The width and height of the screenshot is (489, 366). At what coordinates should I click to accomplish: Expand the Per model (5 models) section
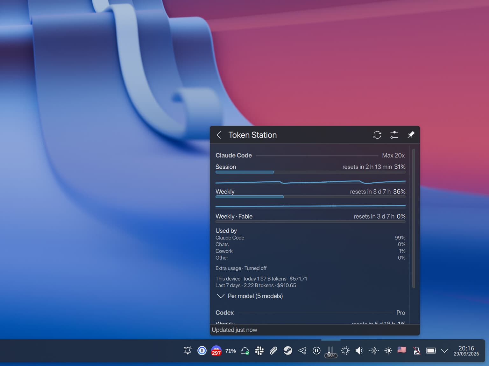(249, 296)
